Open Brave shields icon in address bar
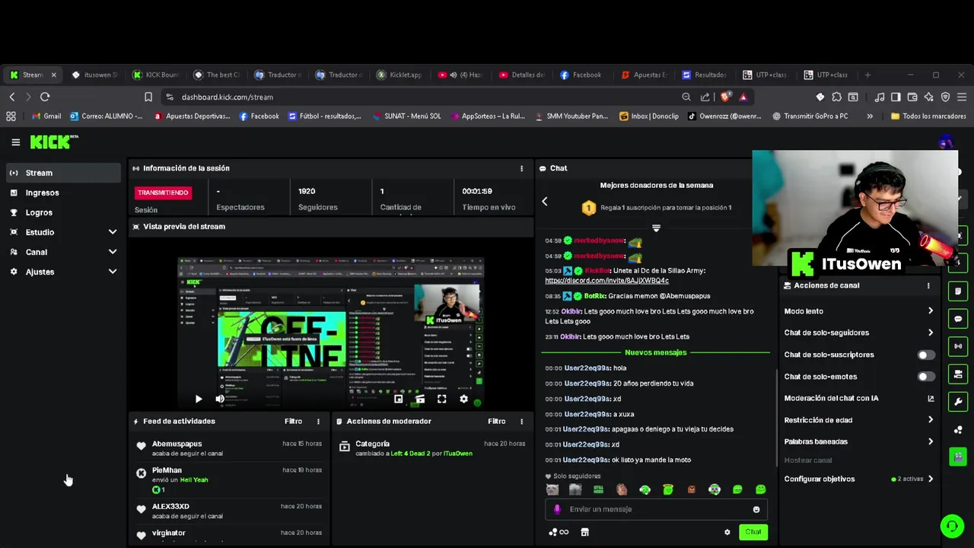Viewport: 974px width, 548px height. (725, 97)
